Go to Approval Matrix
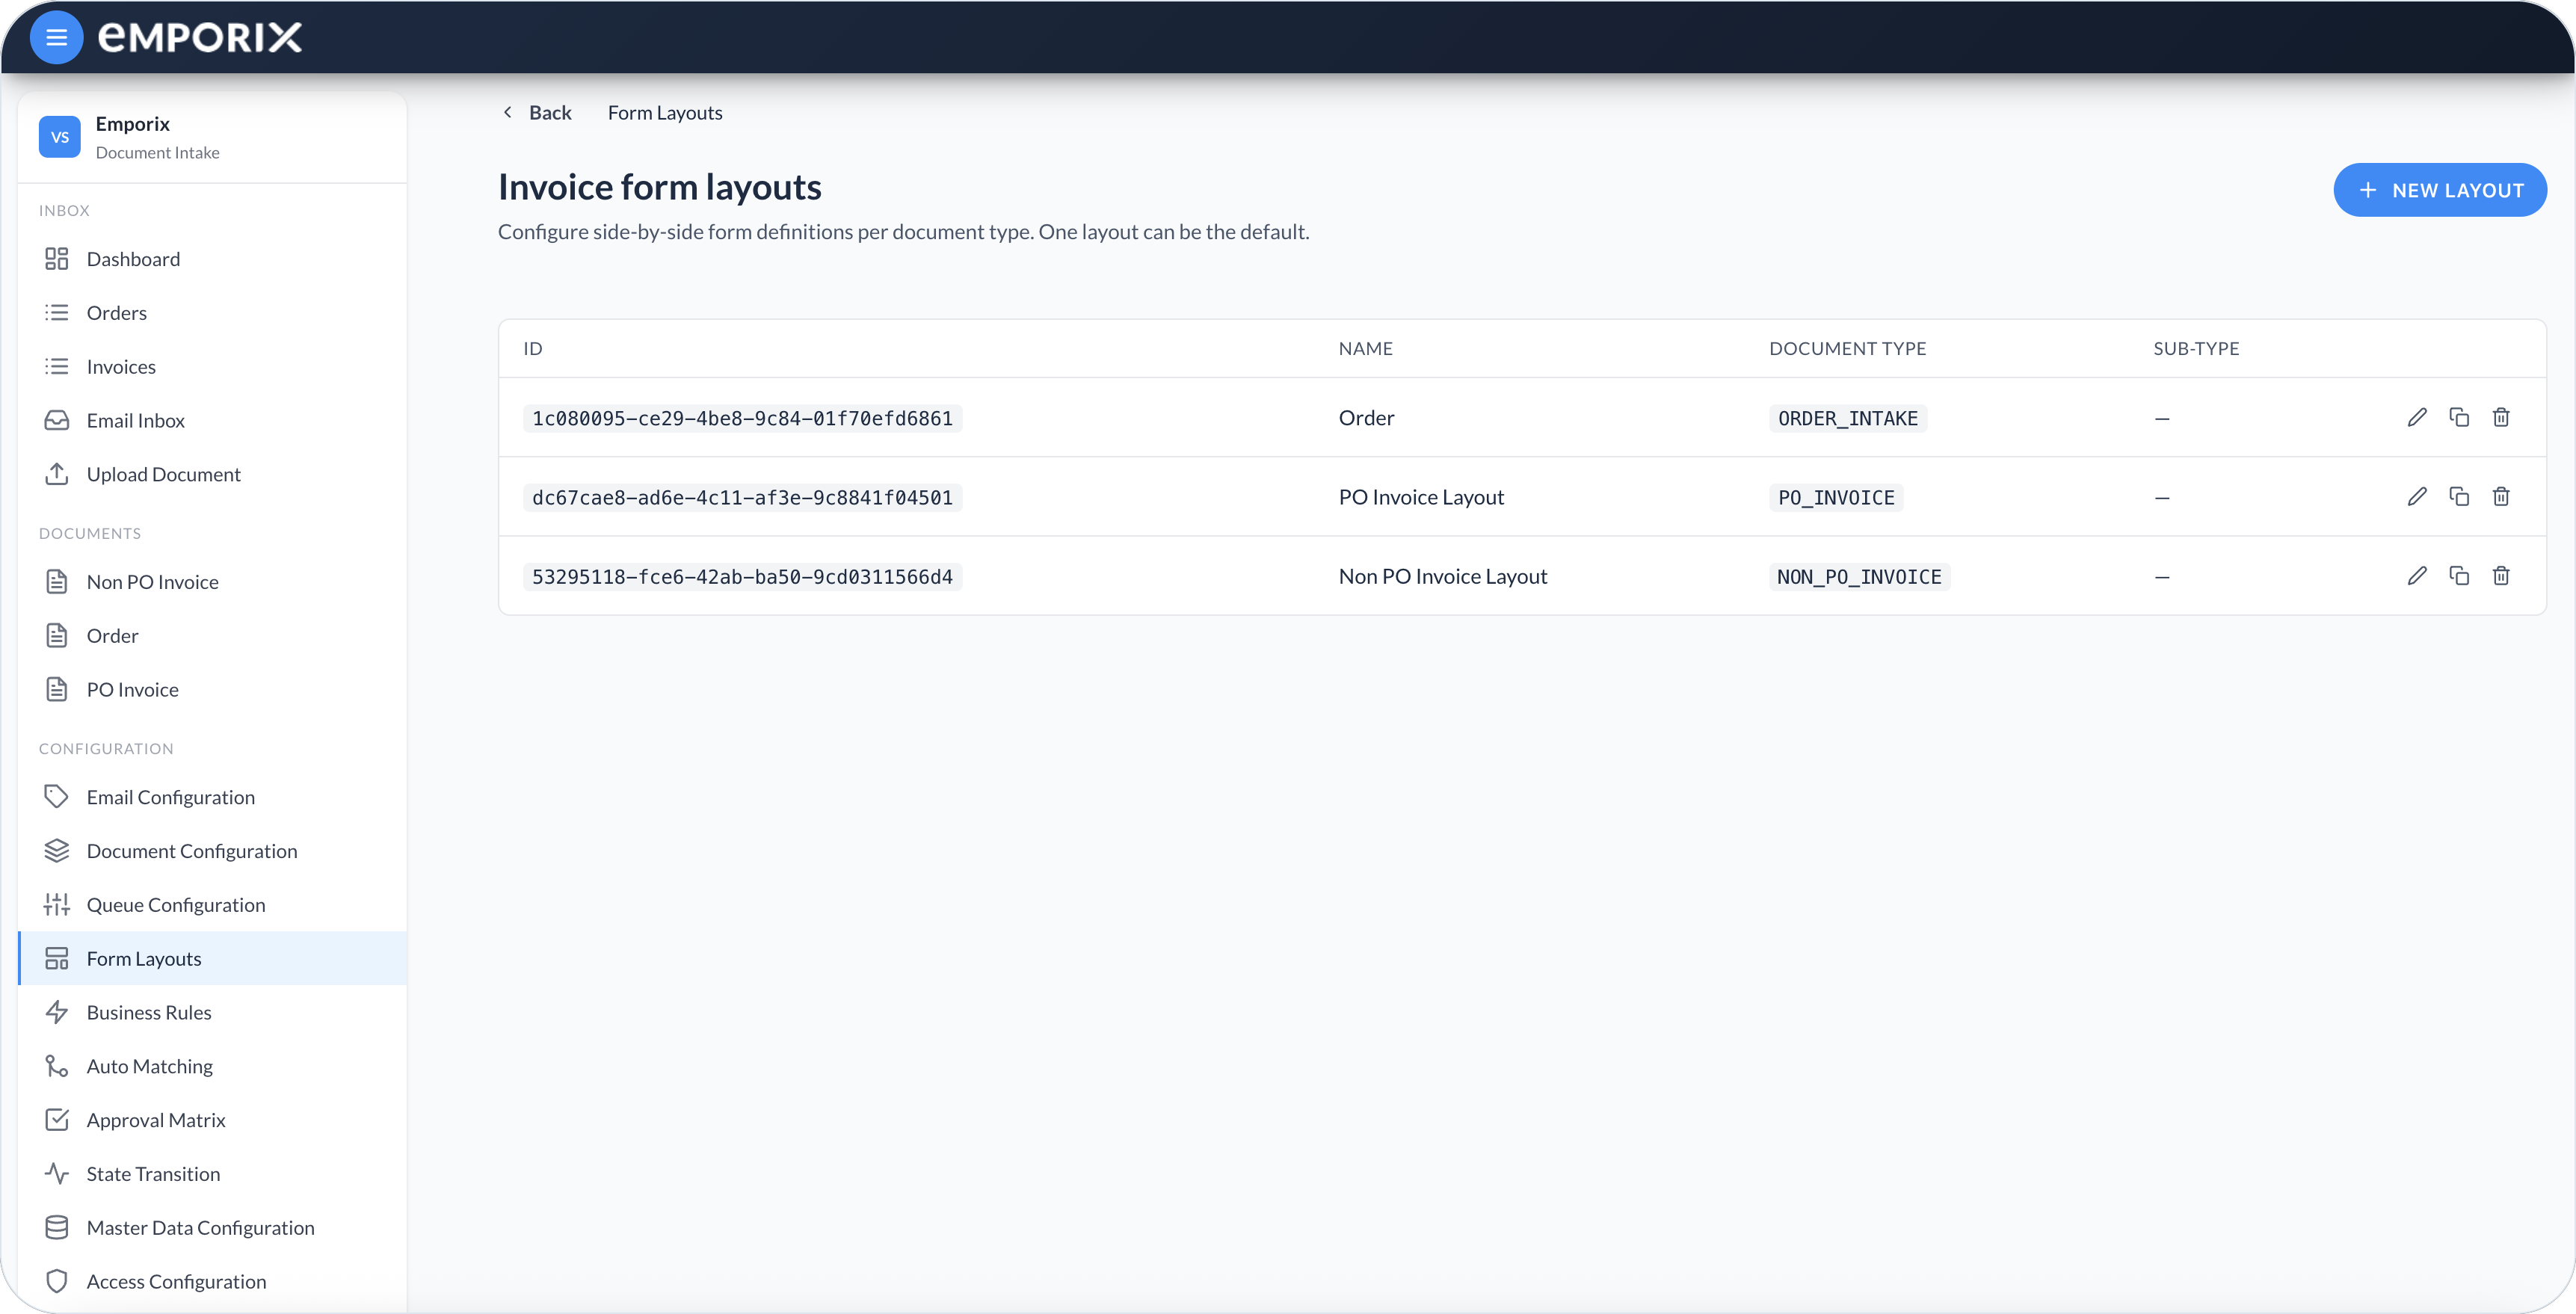The image size is (2576, 1314). [212, 1120]
